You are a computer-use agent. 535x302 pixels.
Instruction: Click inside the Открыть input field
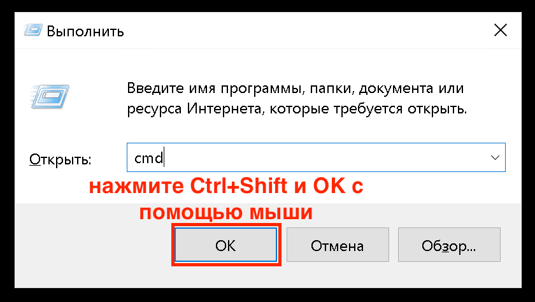click(316, 157)
